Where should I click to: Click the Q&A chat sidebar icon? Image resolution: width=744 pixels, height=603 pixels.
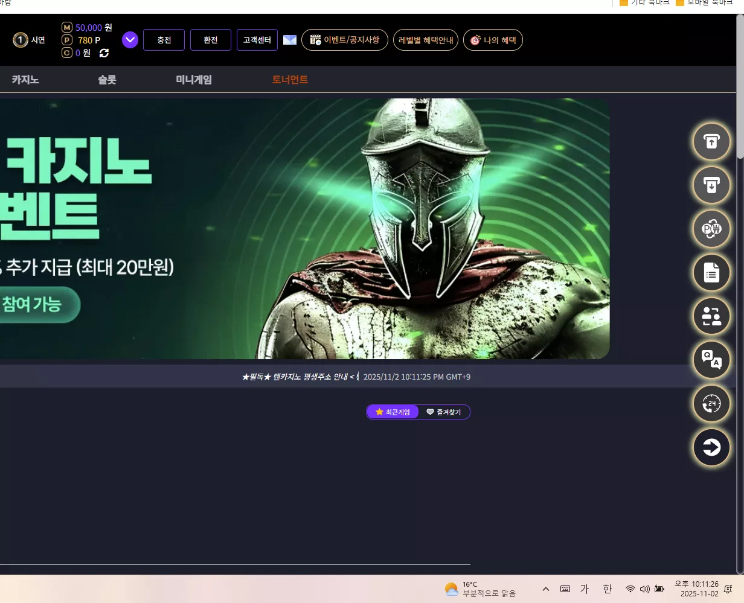tap(711, 360)
